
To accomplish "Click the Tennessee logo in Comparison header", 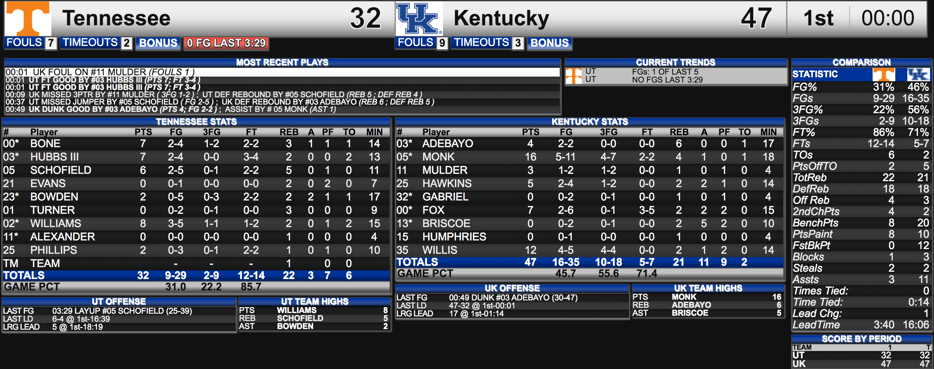I will 884,74.
